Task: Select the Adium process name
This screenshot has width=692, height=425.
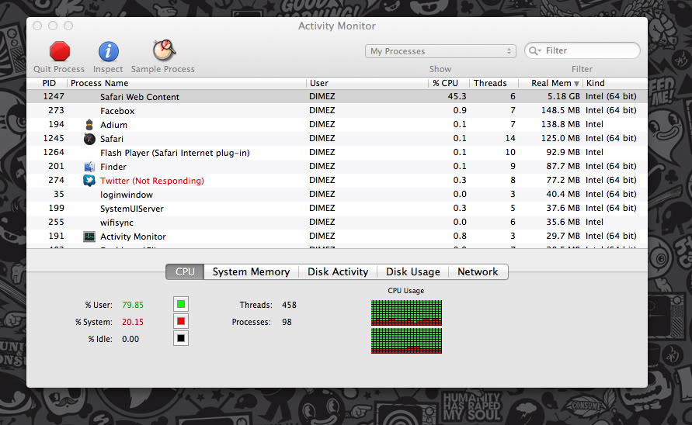Action: 113,125
